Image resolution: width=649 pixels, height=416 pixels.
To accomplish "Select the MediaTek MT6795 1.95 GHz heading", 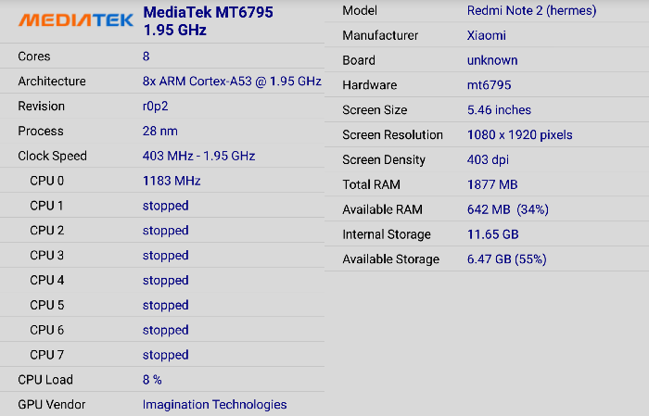I will [x=208, y=21].
